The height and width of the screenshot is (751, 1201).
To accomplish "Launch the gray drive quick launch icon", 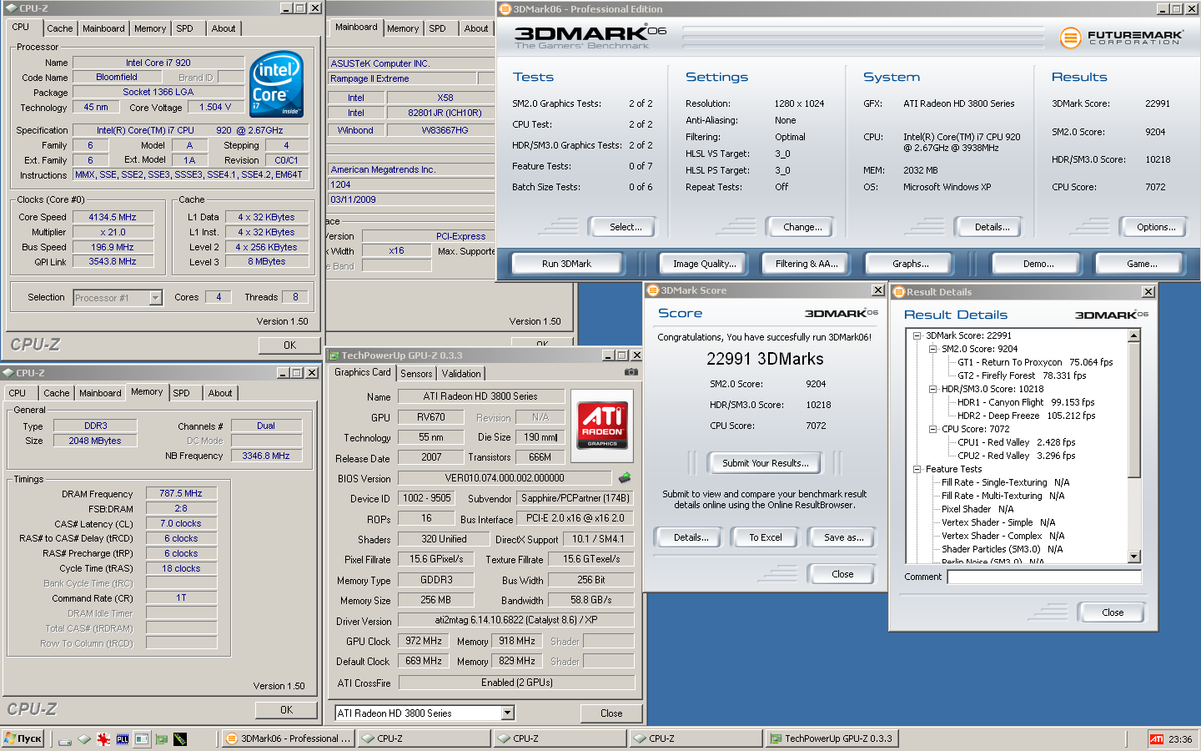I will pyautogui.click(x=65, y=739).
